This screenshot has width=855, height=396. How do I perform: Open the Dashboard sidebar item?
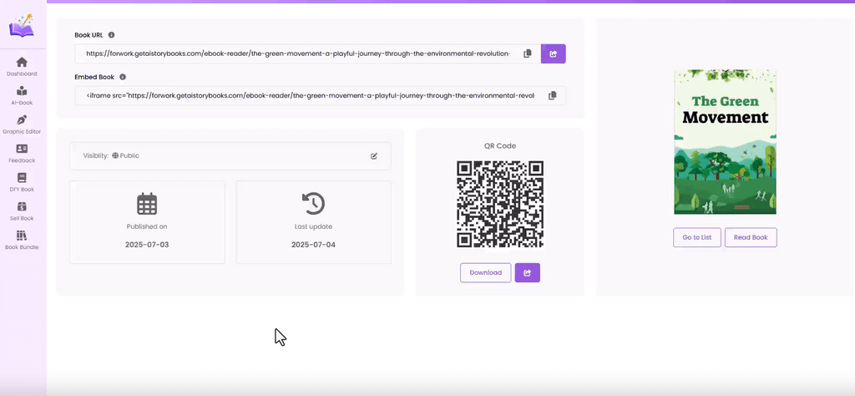click(x=22, y=67)
